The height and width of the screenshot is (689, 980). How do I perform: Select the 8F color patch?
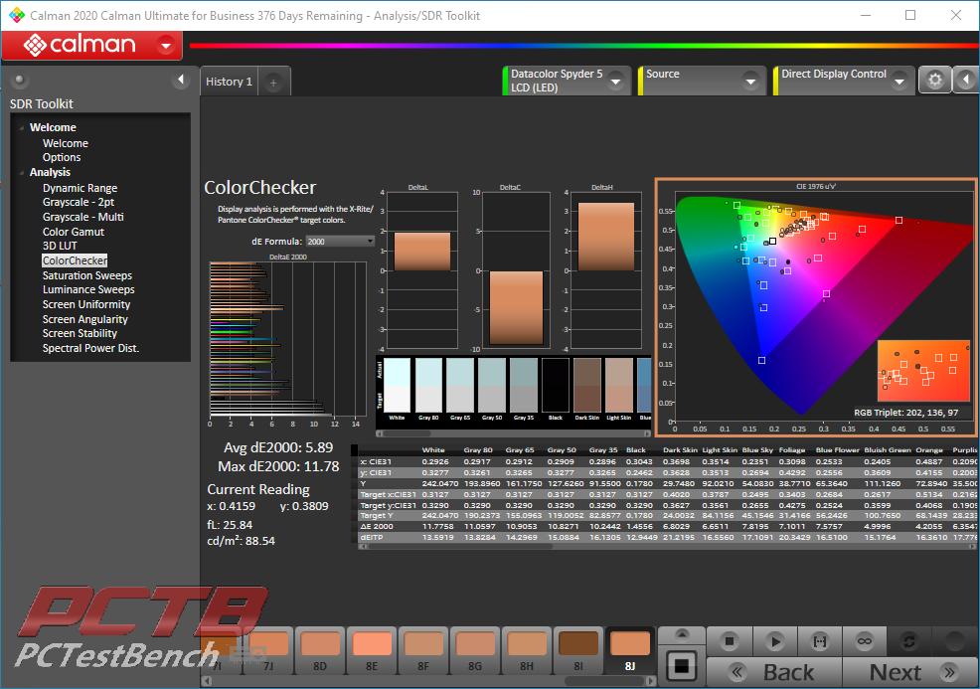423,651
